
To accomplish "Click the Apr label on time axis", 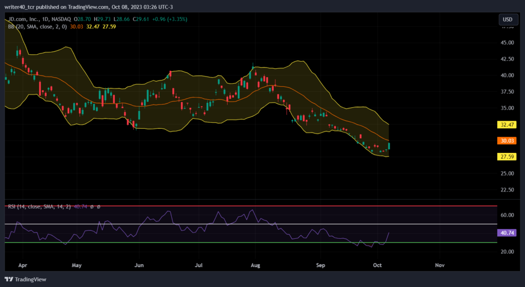I will [x=23, y=265].
